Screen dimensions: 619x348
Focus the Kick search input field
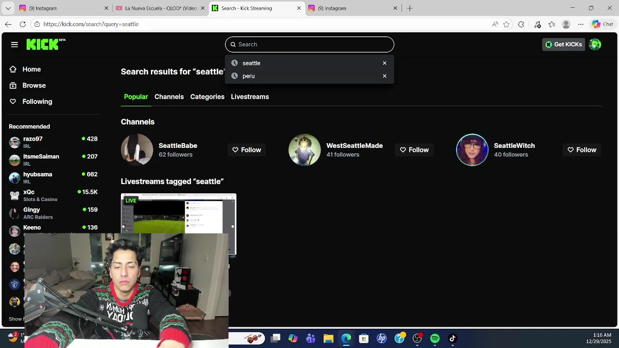tap(309, 44)
